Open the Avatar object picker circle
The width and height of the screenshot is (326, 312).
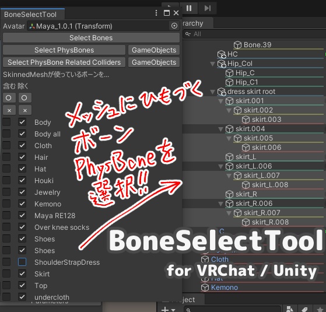(x=174, y=26)
